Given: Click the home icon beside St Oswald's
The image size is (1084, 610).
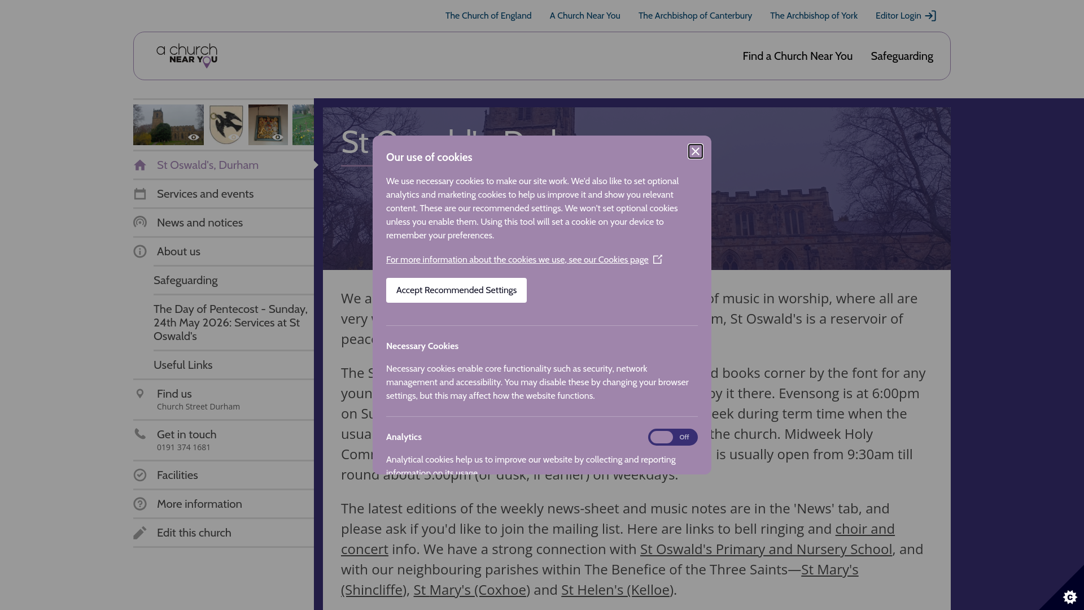Looking at the screenshot, I should click(140, 165).
